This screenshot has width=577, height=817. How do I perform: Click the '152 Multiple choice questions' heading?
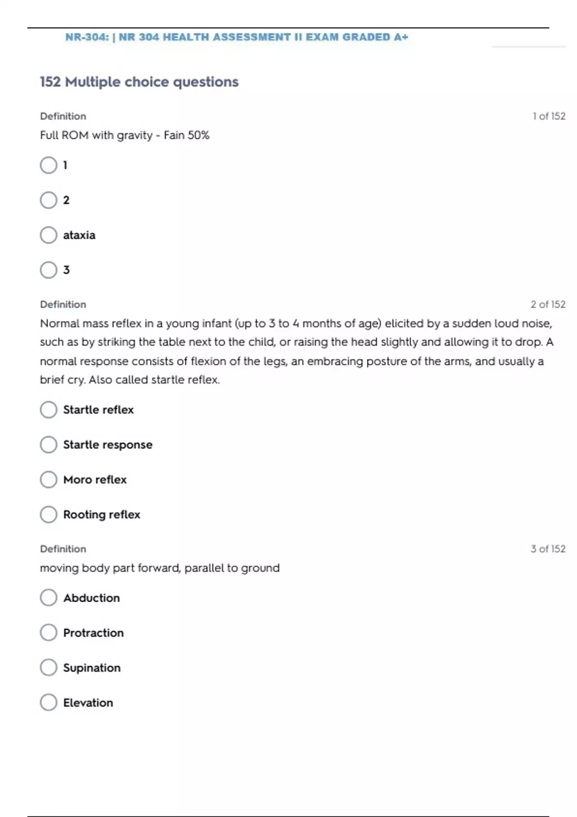[139, 82]
